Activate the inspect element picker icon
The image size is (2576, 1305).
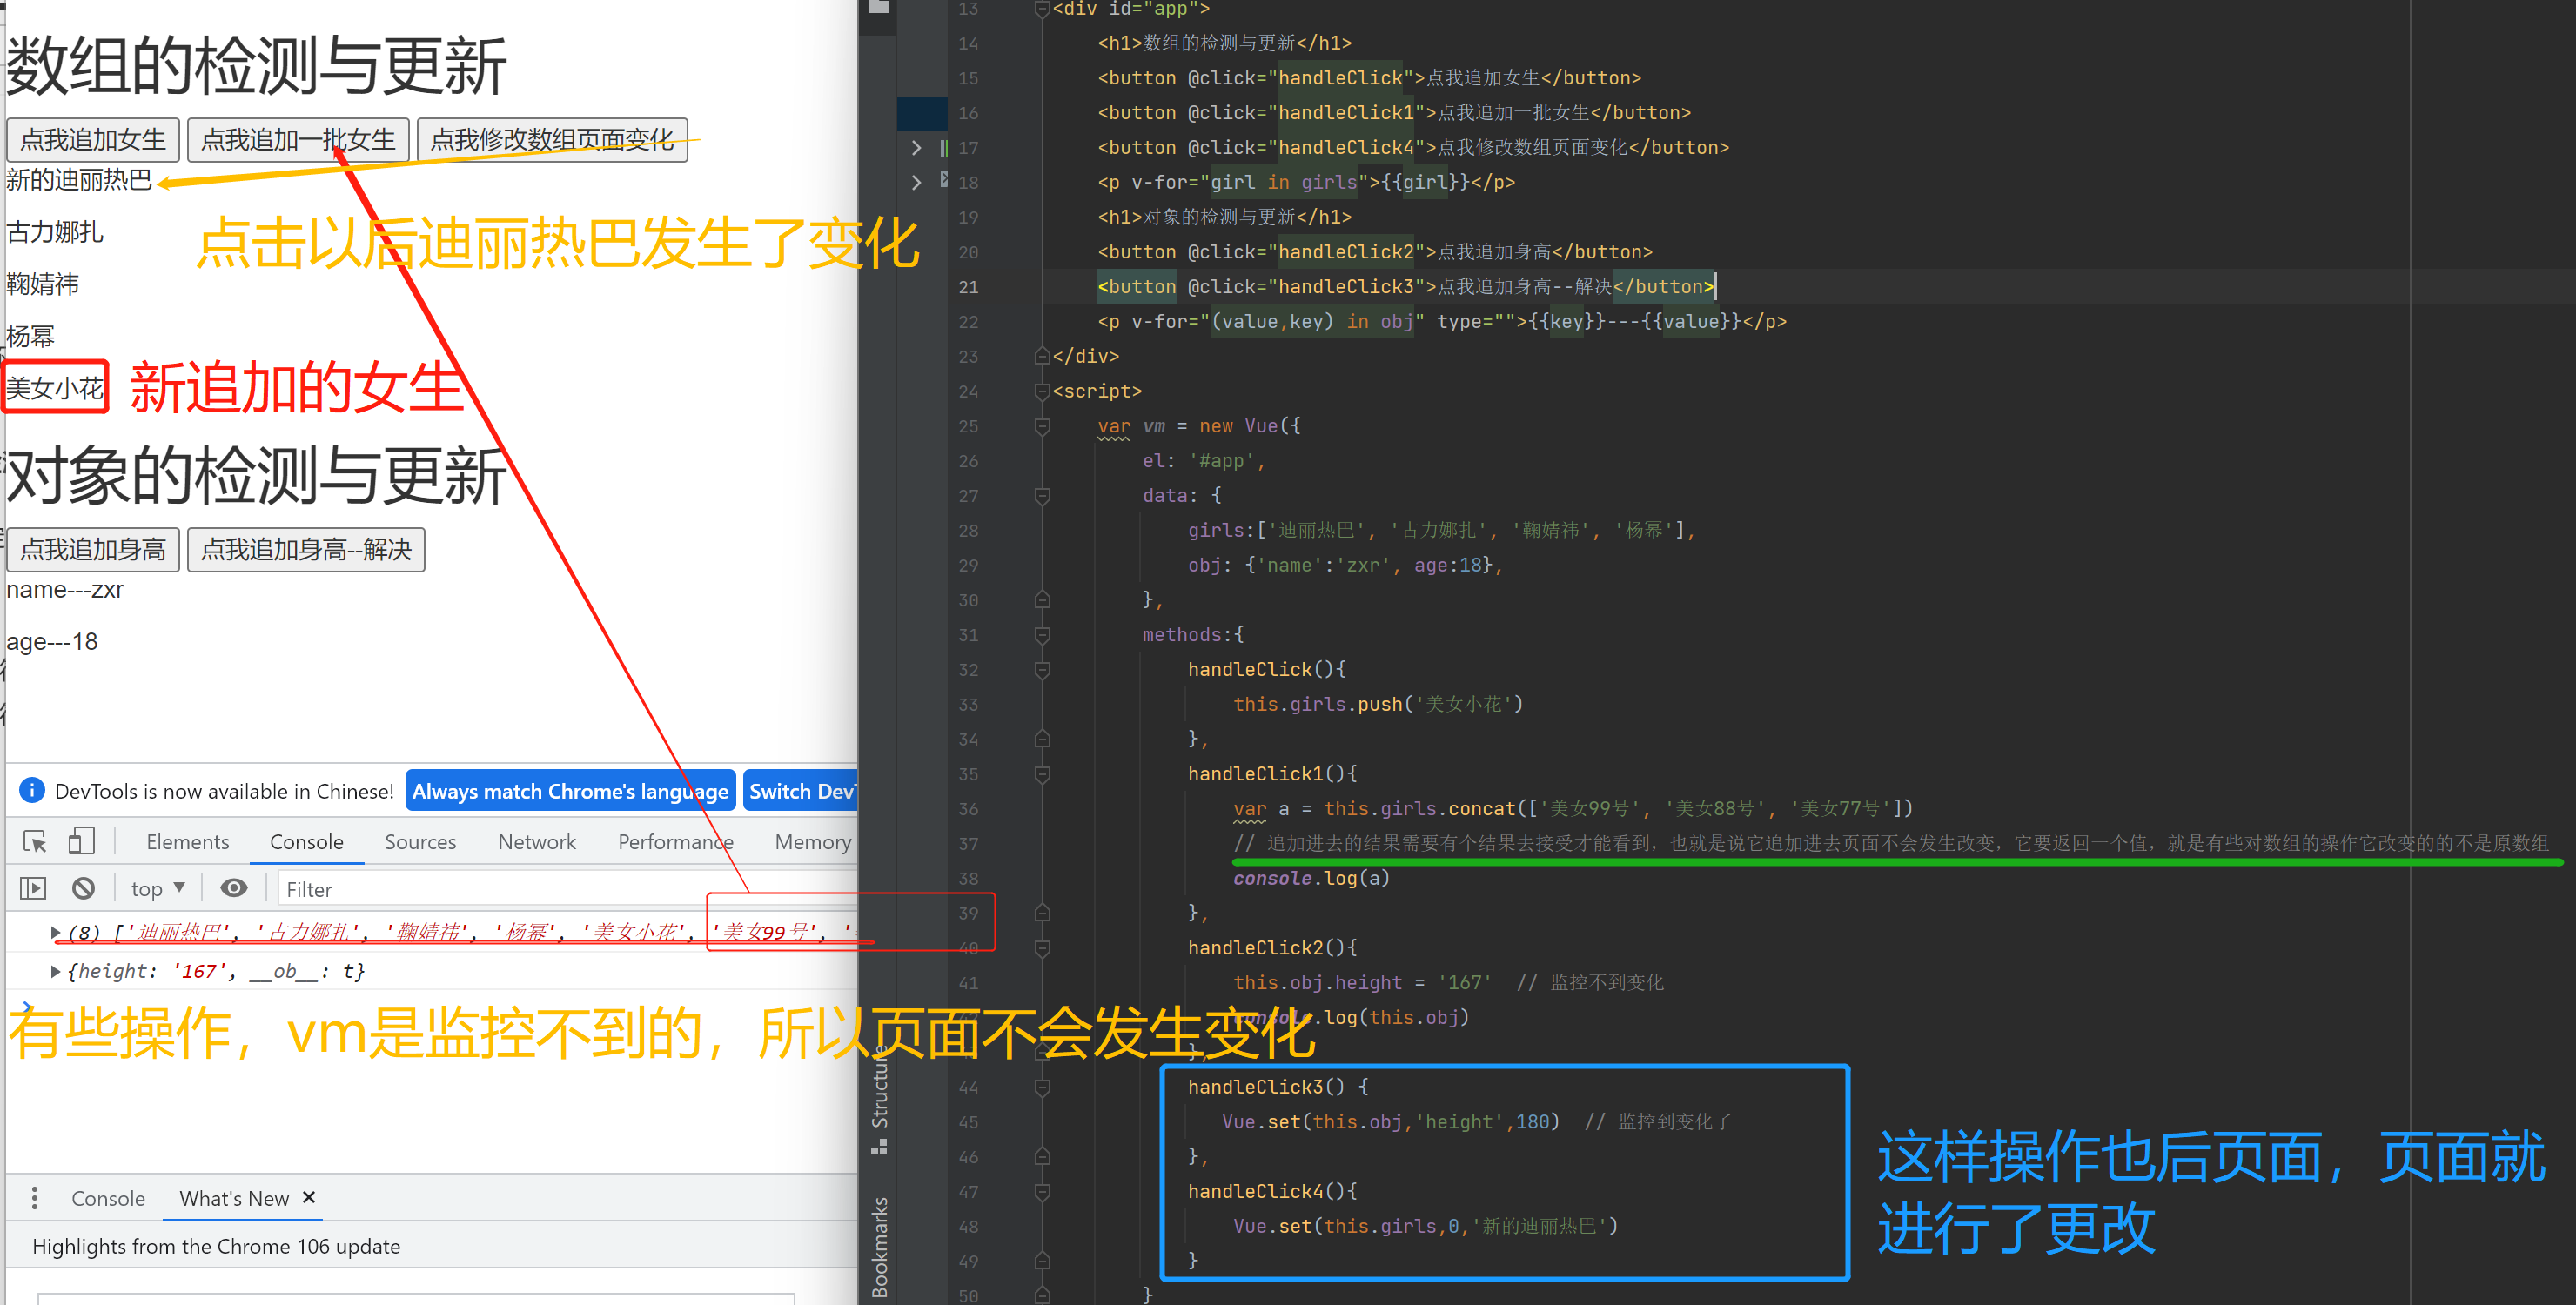coord(35,841)
